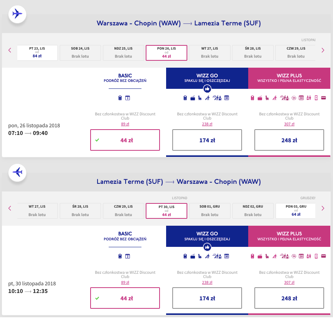This screenshot has width=333, height=318.
Task: Show earlier outbound dates with left arrow
Action: pos(10,50)
